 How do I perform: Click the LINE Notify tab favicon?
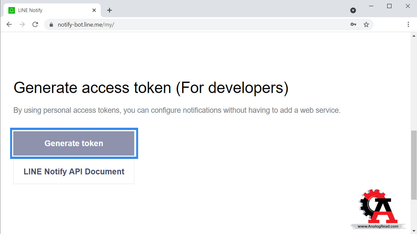pyautogui.click(x=12, y=10)
